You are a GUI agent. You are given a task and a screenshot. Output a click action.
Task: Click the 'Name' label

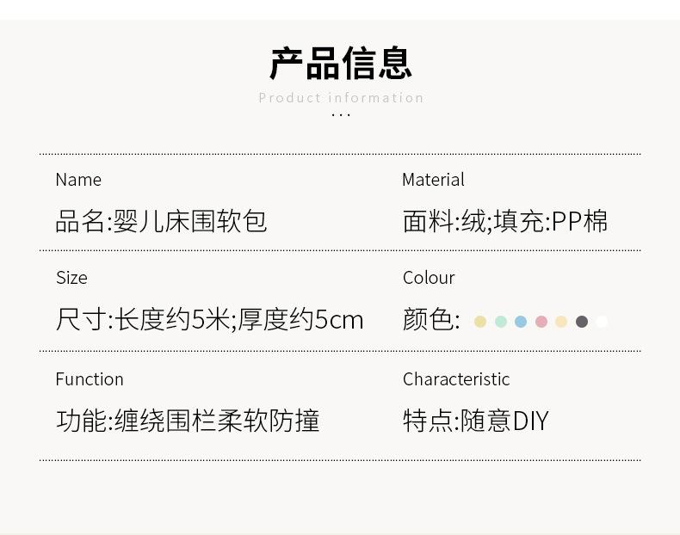tap(78, 180)
